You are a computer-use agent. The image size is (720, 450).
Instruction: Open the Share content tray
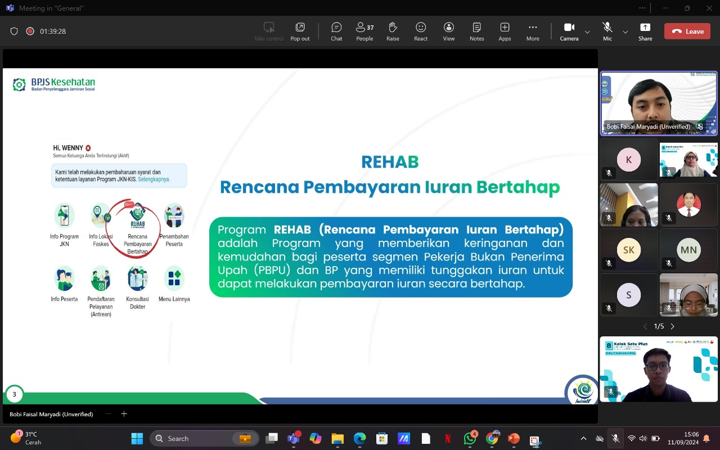tap(645, 31)
